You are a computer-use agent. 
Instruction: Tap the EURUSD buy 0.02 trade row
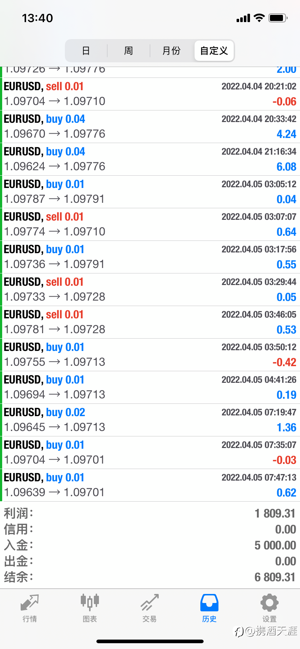click(x=150, y=420)
